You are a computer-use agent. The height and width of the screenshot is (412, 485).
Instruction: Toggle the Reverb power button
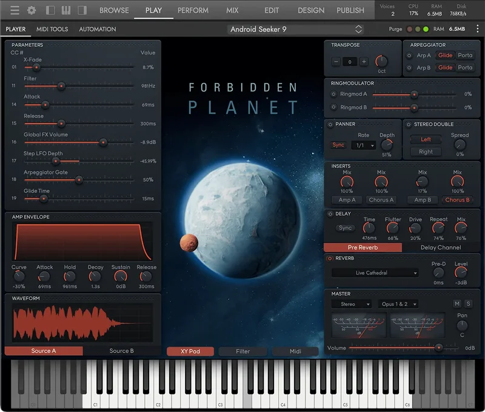[x=330, y=258]
